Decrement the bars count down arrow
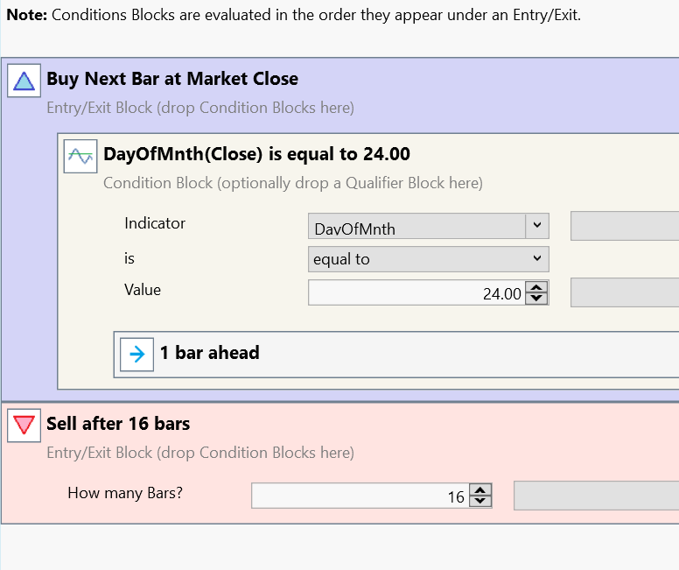The width and height of the screenshot is (679, 570). click(x=480, y=502)
